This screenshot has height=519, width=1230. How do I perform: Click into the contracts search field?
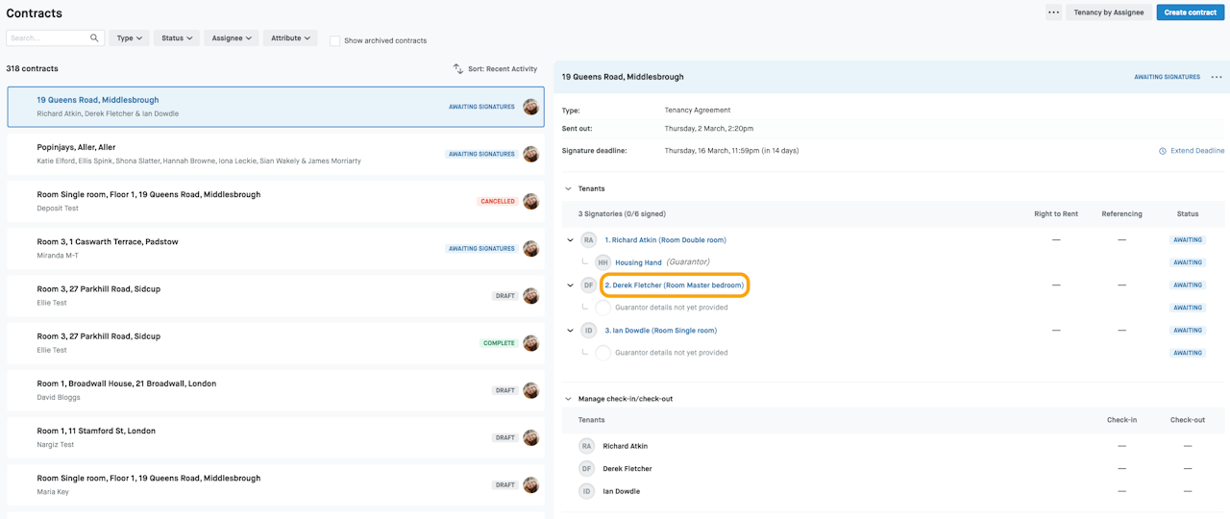pos(48,38)
